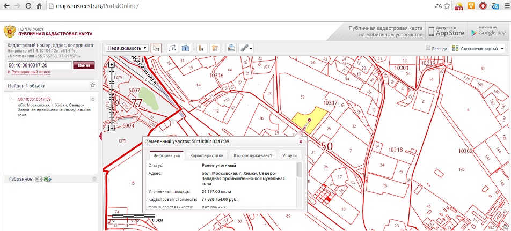The image size is (511, 231).
Task: Click the Найден 1 объект heading
Action: click(x=26, y=86)
